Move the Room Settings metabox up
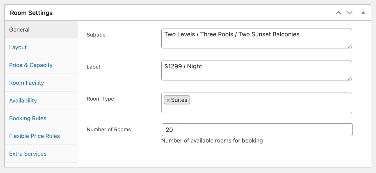 point(338,12)
